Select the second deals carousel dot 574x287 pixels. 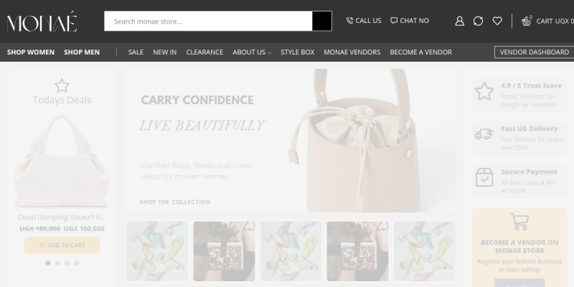(57, 263)
